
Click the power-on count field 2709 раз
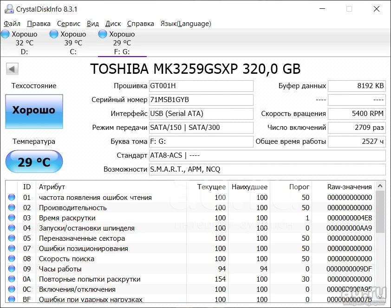[x=357, y=128]
